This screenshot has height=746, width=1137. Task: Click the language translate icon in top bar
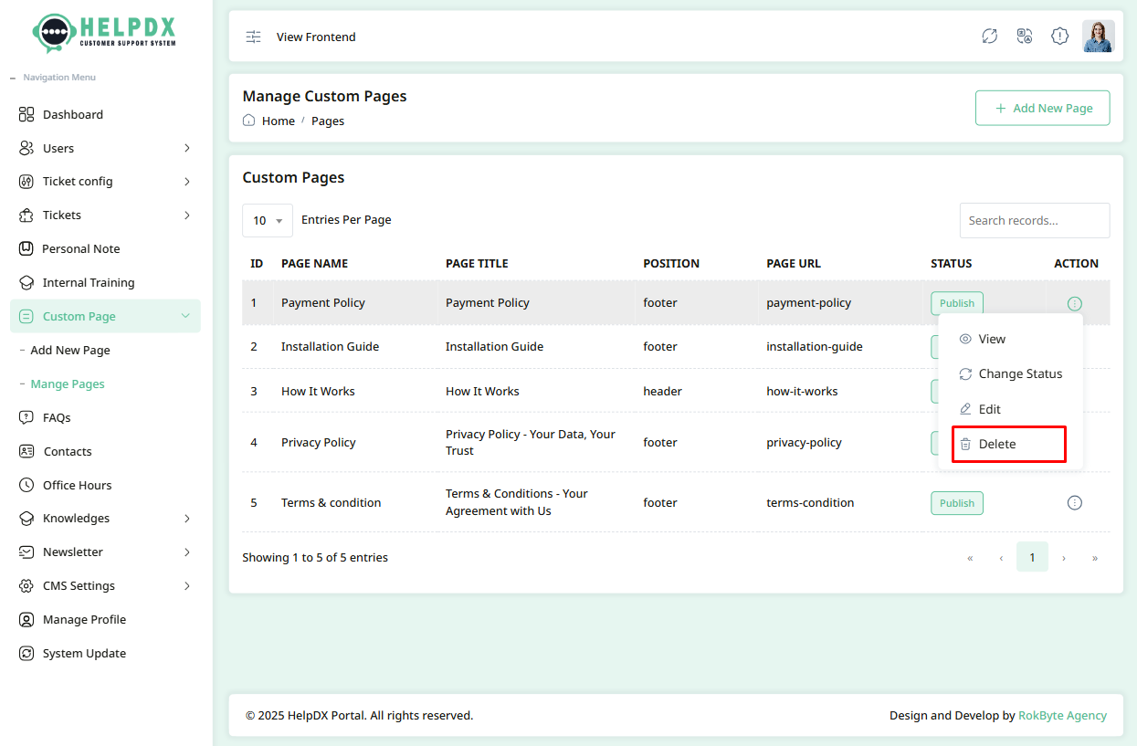1025,37
